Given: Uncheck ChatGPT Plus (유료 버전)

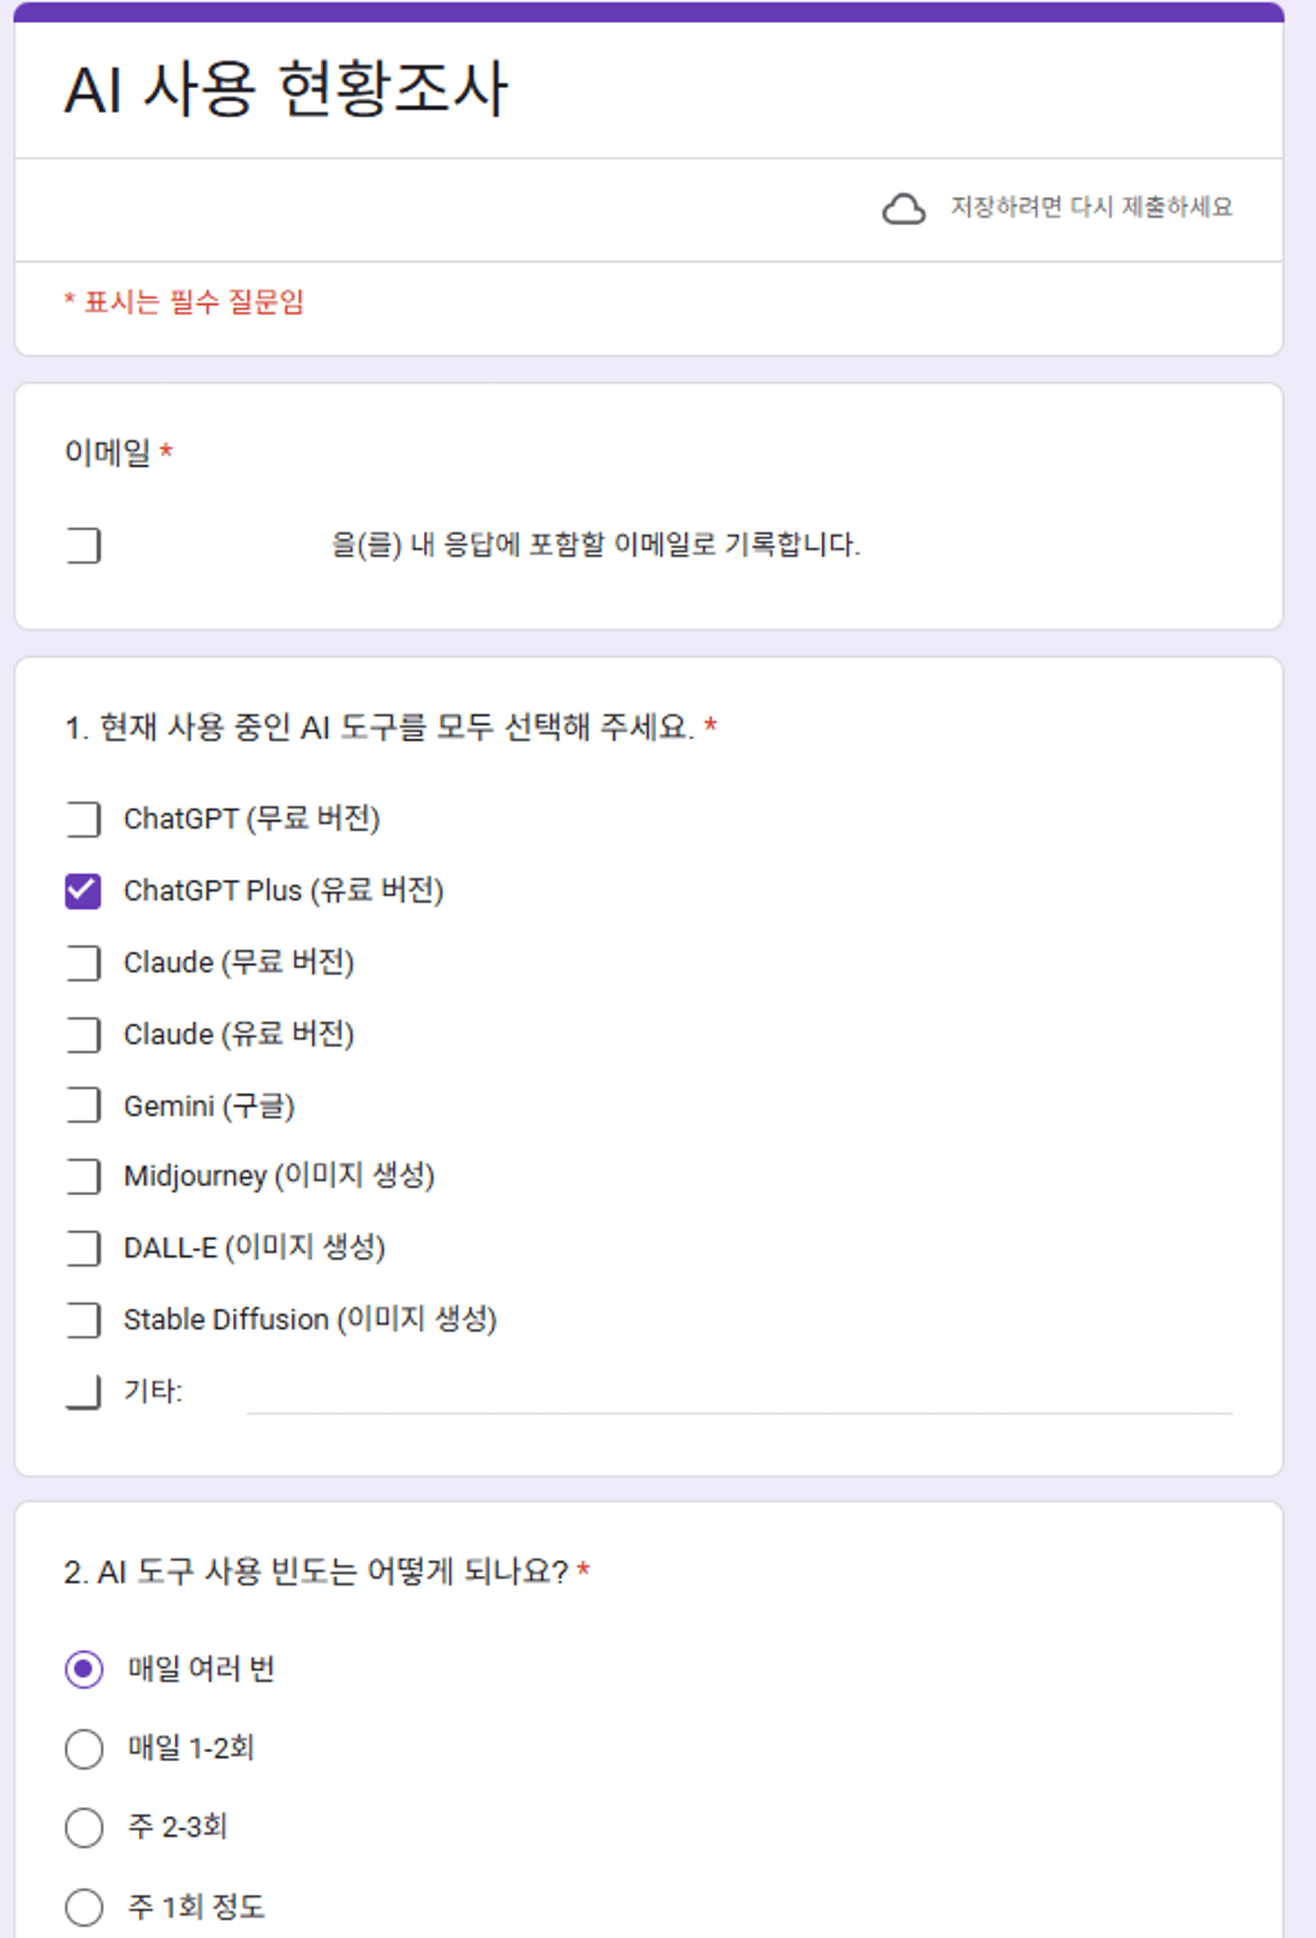Looking at the screenshot, I should click(82, 891).
